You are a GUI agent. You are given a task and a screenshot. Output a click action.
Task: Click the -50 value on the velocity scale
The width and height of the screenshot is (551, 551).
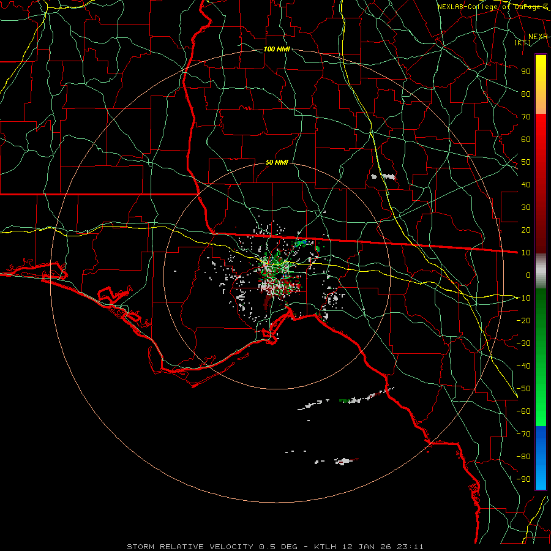523,389
